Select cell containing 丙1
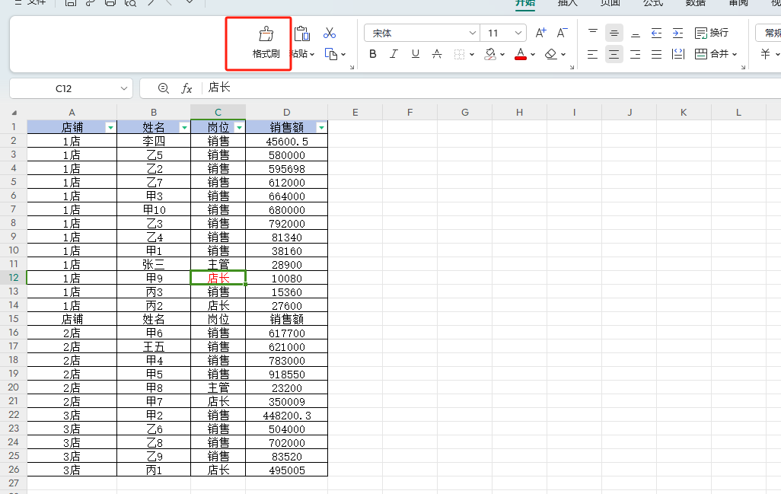Viewport: 781px width, 494px height. pyautogui.click(x=154, y=470)
